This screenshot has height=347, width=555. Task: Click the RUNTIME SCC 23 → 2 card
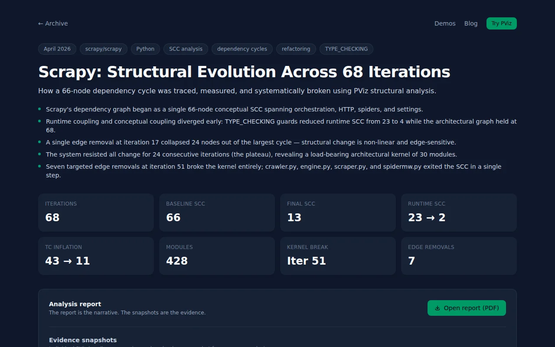click(x=459, y=213)
